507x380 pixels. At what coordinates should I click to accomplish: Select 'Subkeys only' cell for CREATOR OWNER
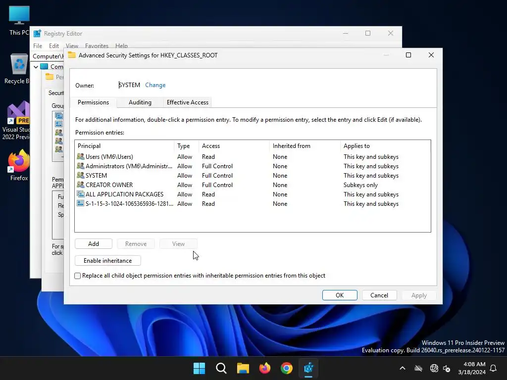click(360, 185)
